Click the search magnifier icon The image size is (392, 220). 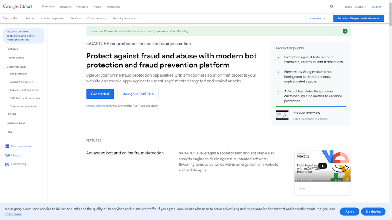point(332,6)
